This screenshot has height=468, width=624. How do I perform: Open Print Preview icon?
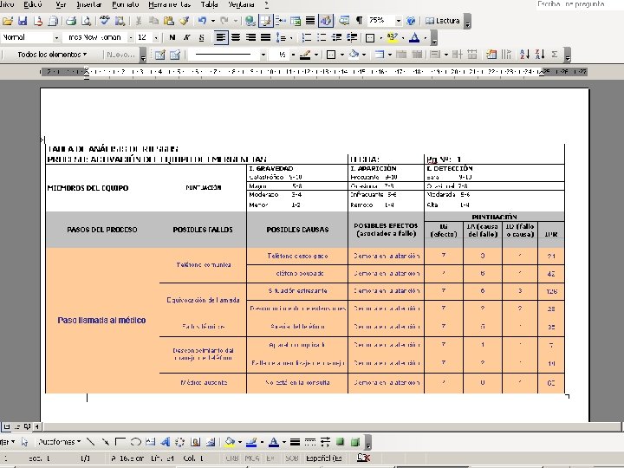86,21
